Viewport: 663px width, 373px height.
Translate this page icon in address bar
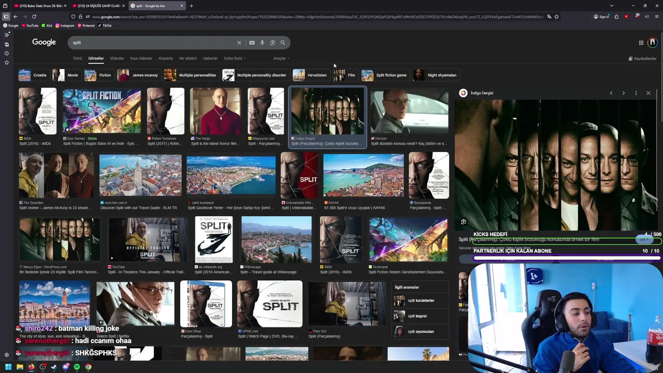coord(549,17)
